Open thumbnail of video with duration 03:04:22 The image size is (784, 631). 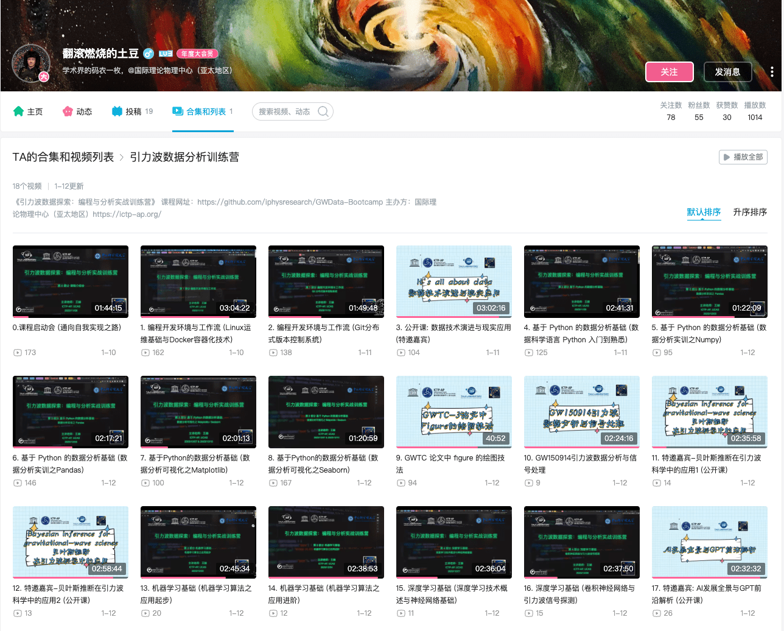tap(198, 282)
